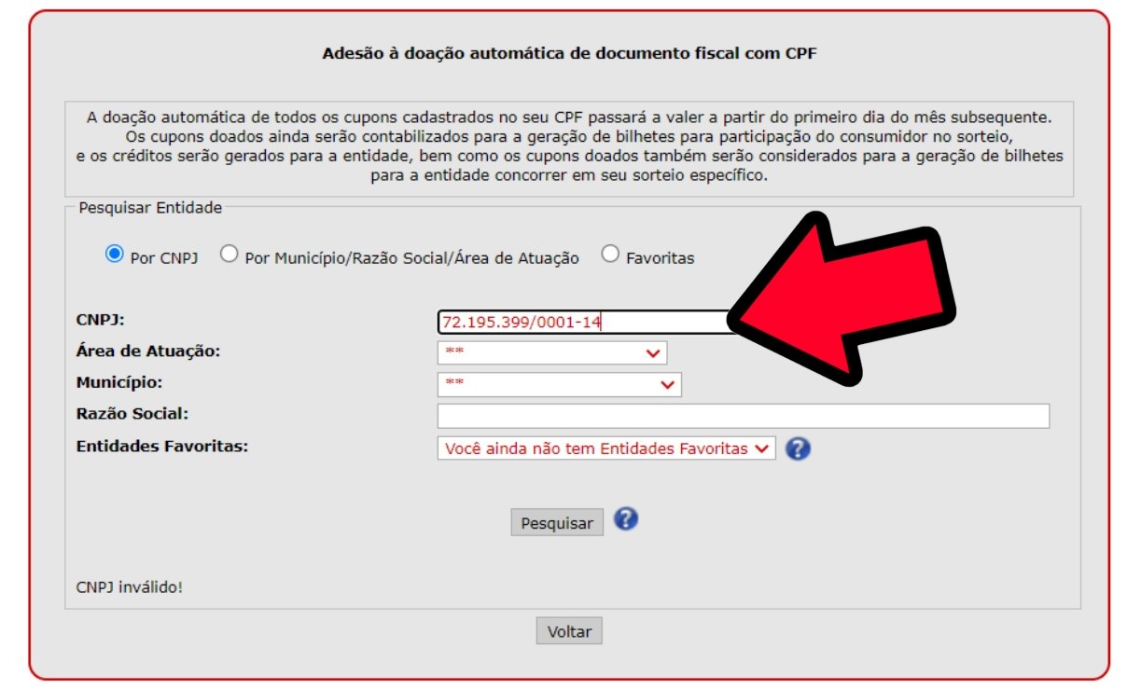
Task: Click into the Razão Social text box
Action: tap(744, 416)
